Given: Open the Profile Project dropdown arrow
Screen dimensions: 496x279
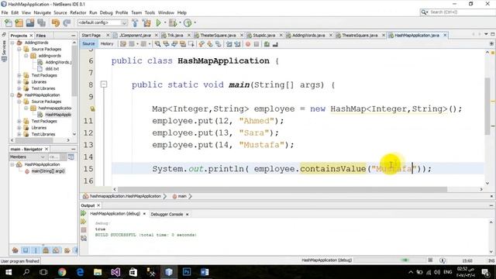Looking at the screenshot, I should click(x=195, y=22).
